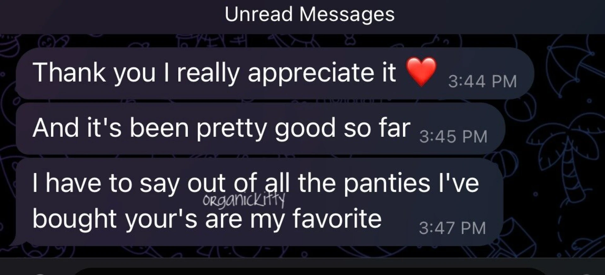Click the word 'Messages' in the unread banner
The image size is (605, 275).
tap(347, 14)
